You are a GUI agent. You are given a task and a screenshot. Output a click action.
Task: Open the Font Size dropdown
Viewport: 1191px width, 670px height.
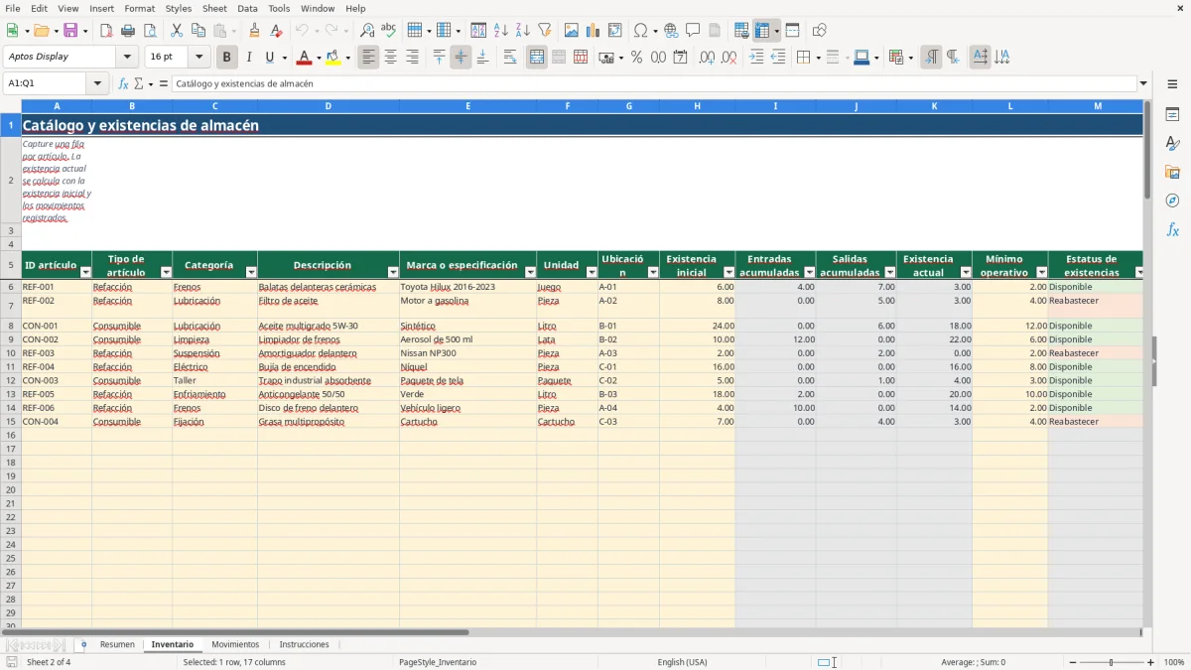tap(198, 58)
